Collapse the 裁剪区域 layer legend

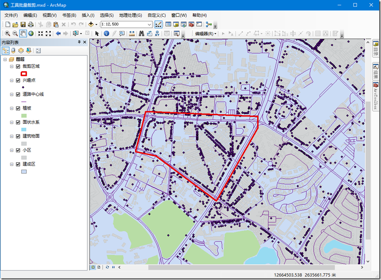[12, 66]
